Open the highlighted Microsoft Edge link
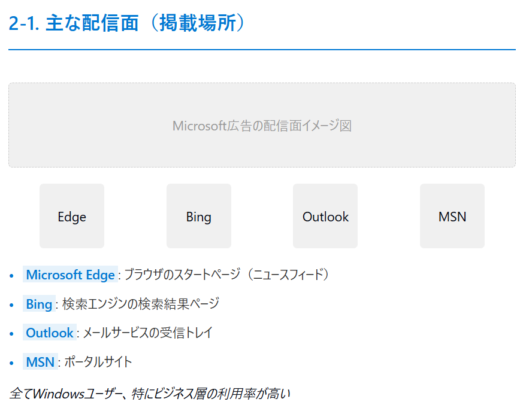526x414 pixels. tap(70, 275)
